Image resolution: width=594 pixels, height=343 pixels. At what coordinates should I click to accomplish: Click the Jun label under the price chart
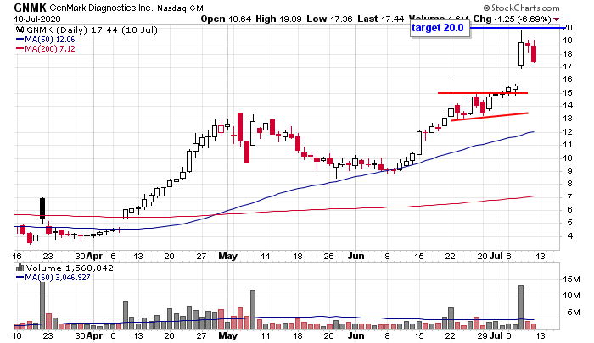356,256
